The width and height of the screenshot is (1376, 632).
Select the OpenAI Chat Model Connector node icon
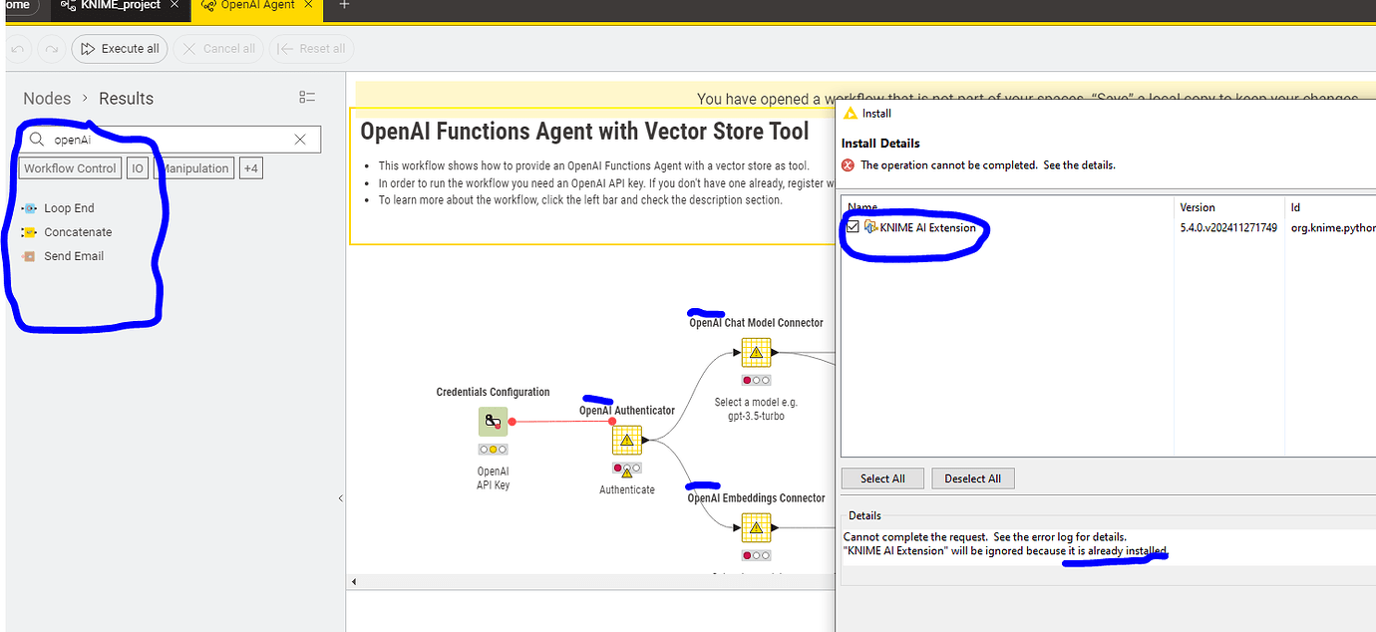(x=756, y=353)
